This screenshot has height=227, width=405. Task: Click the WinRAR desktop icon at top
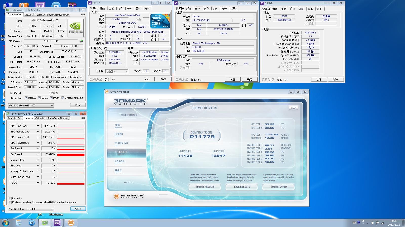pos(72,5)
